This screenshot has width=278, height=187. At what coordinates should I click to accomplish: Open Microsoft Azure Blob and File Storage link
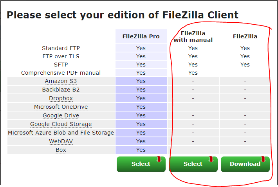click(61, 133)
